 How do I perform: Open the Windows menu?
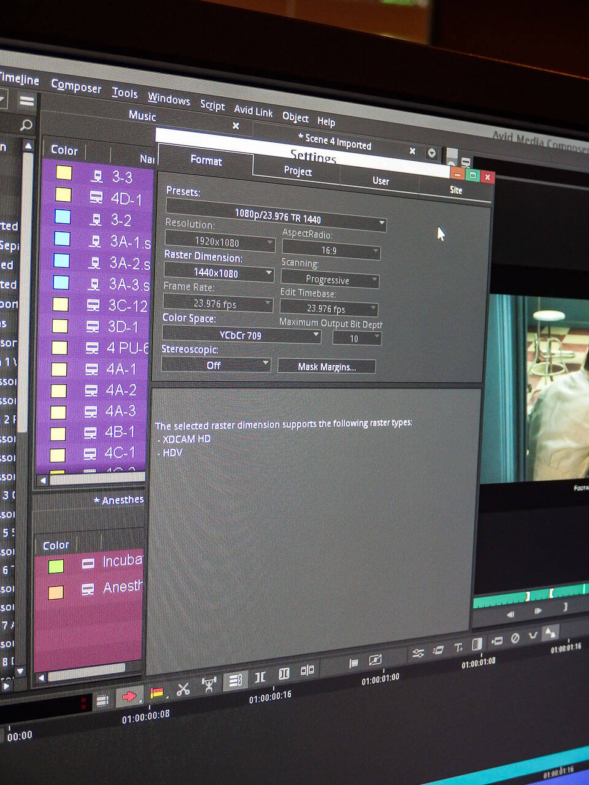(169, 99)
